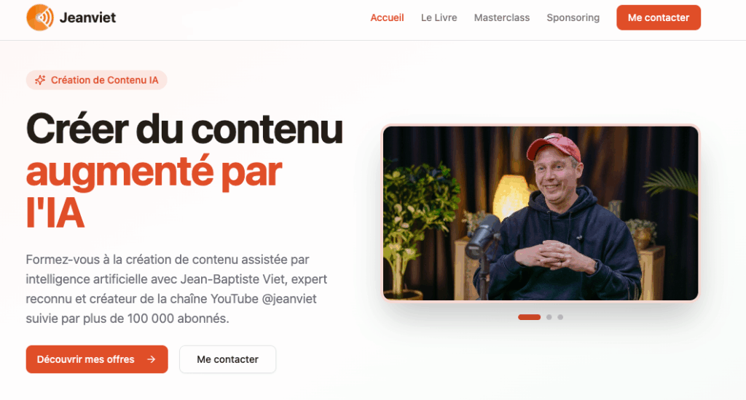Open the hero photo of man in red cap
746x400 pixels.
541,213
